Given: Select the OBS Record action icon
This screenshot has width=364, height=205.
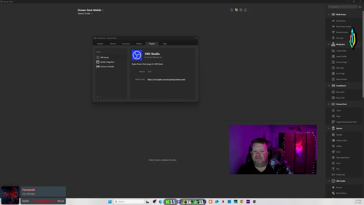Looking at the screenshot, I should [x=333, y=187].
